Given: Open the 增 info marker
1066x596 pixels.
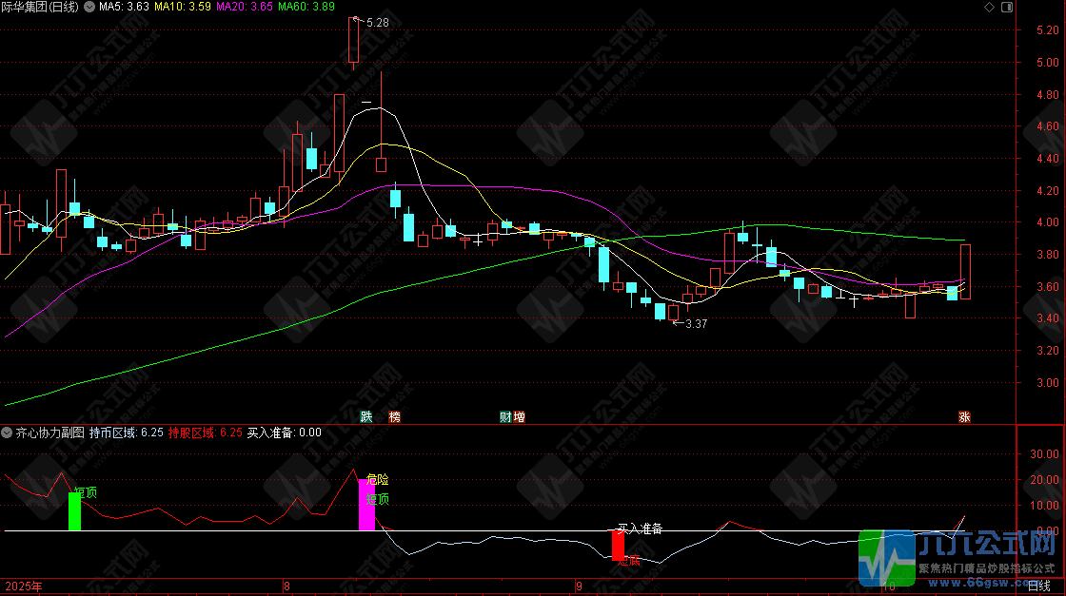Looking at the screenshot, I should [x=519, y=416].
